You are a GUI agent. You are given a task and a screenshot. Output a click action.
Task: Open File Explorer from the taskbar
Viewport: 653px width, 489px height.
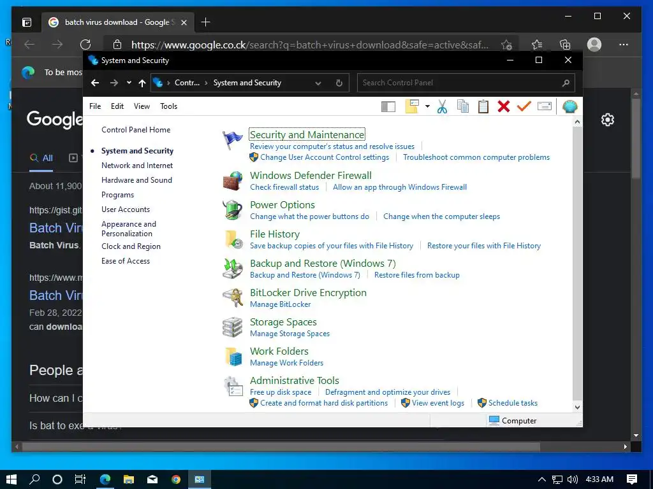click(x=129, y=479)
